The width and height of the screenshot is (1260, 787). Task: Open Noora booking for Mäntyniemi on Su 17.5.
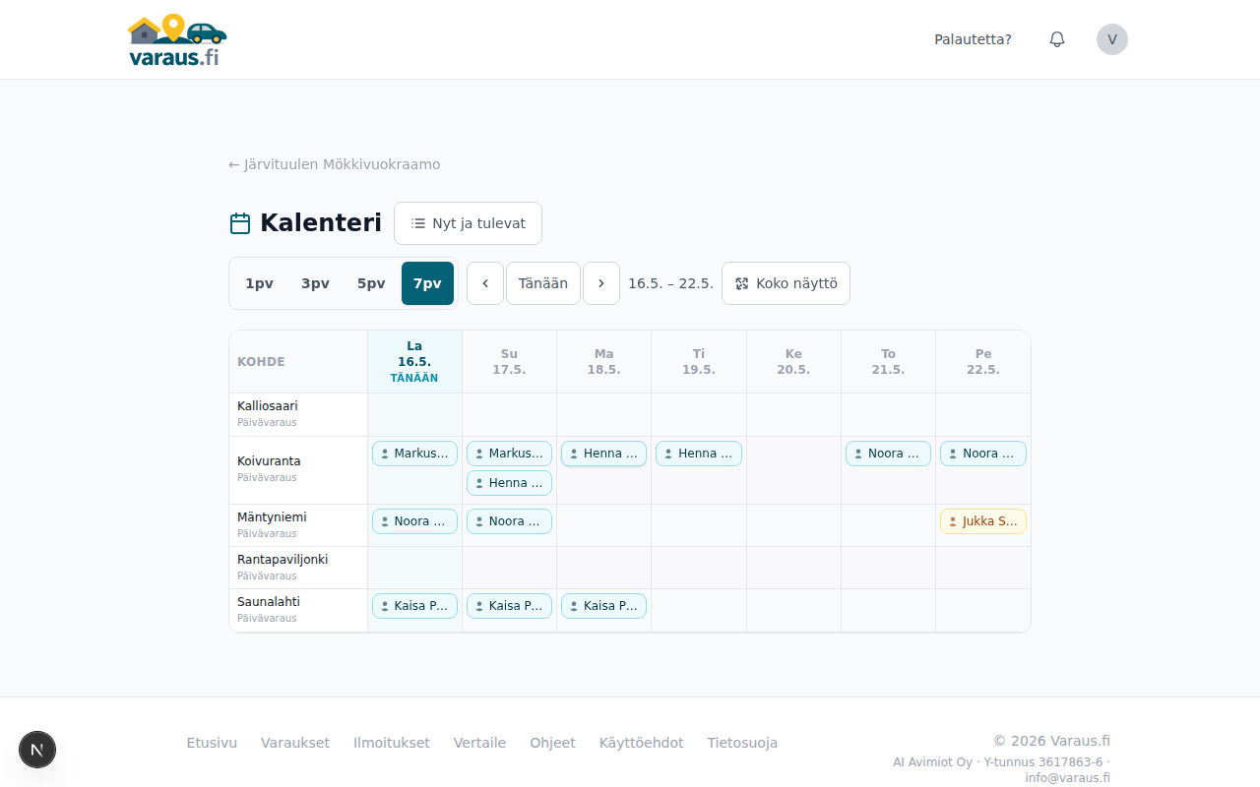(509, 521)
